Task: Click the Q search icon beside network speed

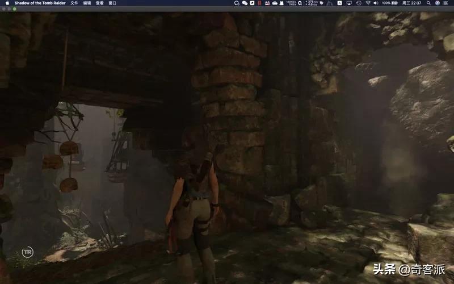Action: 300,3
